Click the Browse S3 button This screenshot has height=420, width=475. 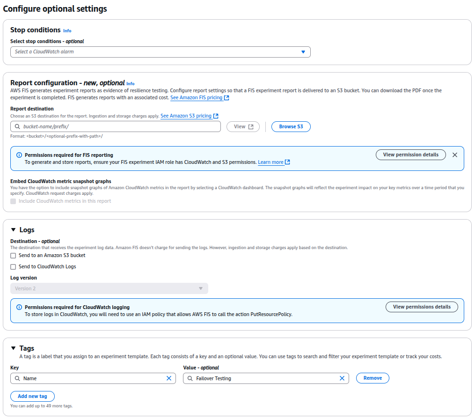[291, 127]
